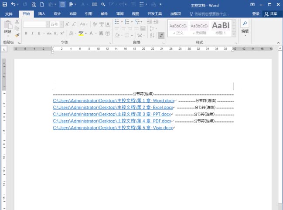This screenshot has height=210, width=283.
Task: Cut the selection with the scissors icon
Action: pos(17,22)
